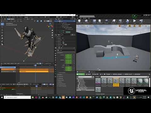The width and height of the screenshot is (151, 113).
Task: Open Cinematics in the Unreal toolbar
Action: tap(120, 21)
